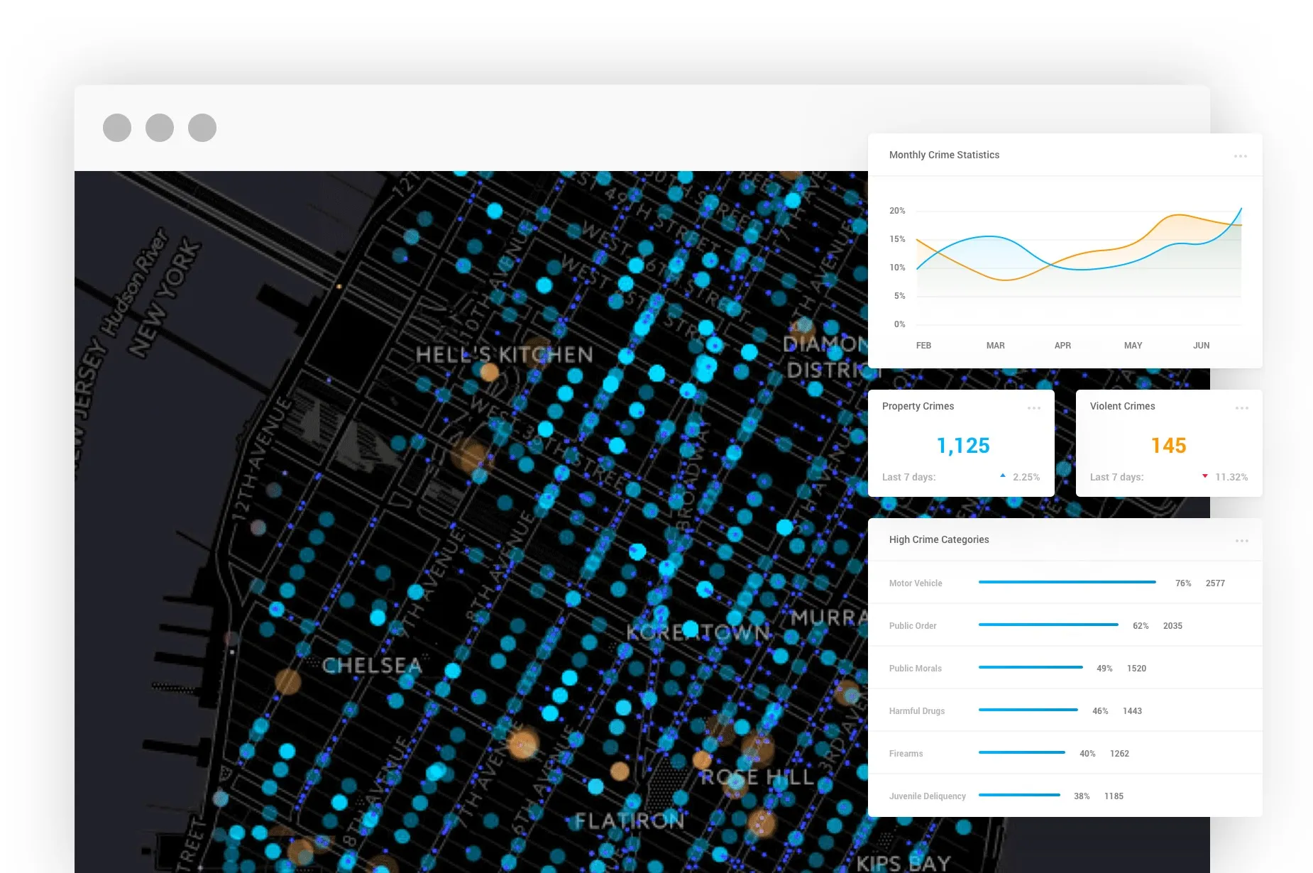Select the Harmful Drugs category label
The height and width of the screenshot is (873, 1313).
pyautogui.click(x=917, y=711)
